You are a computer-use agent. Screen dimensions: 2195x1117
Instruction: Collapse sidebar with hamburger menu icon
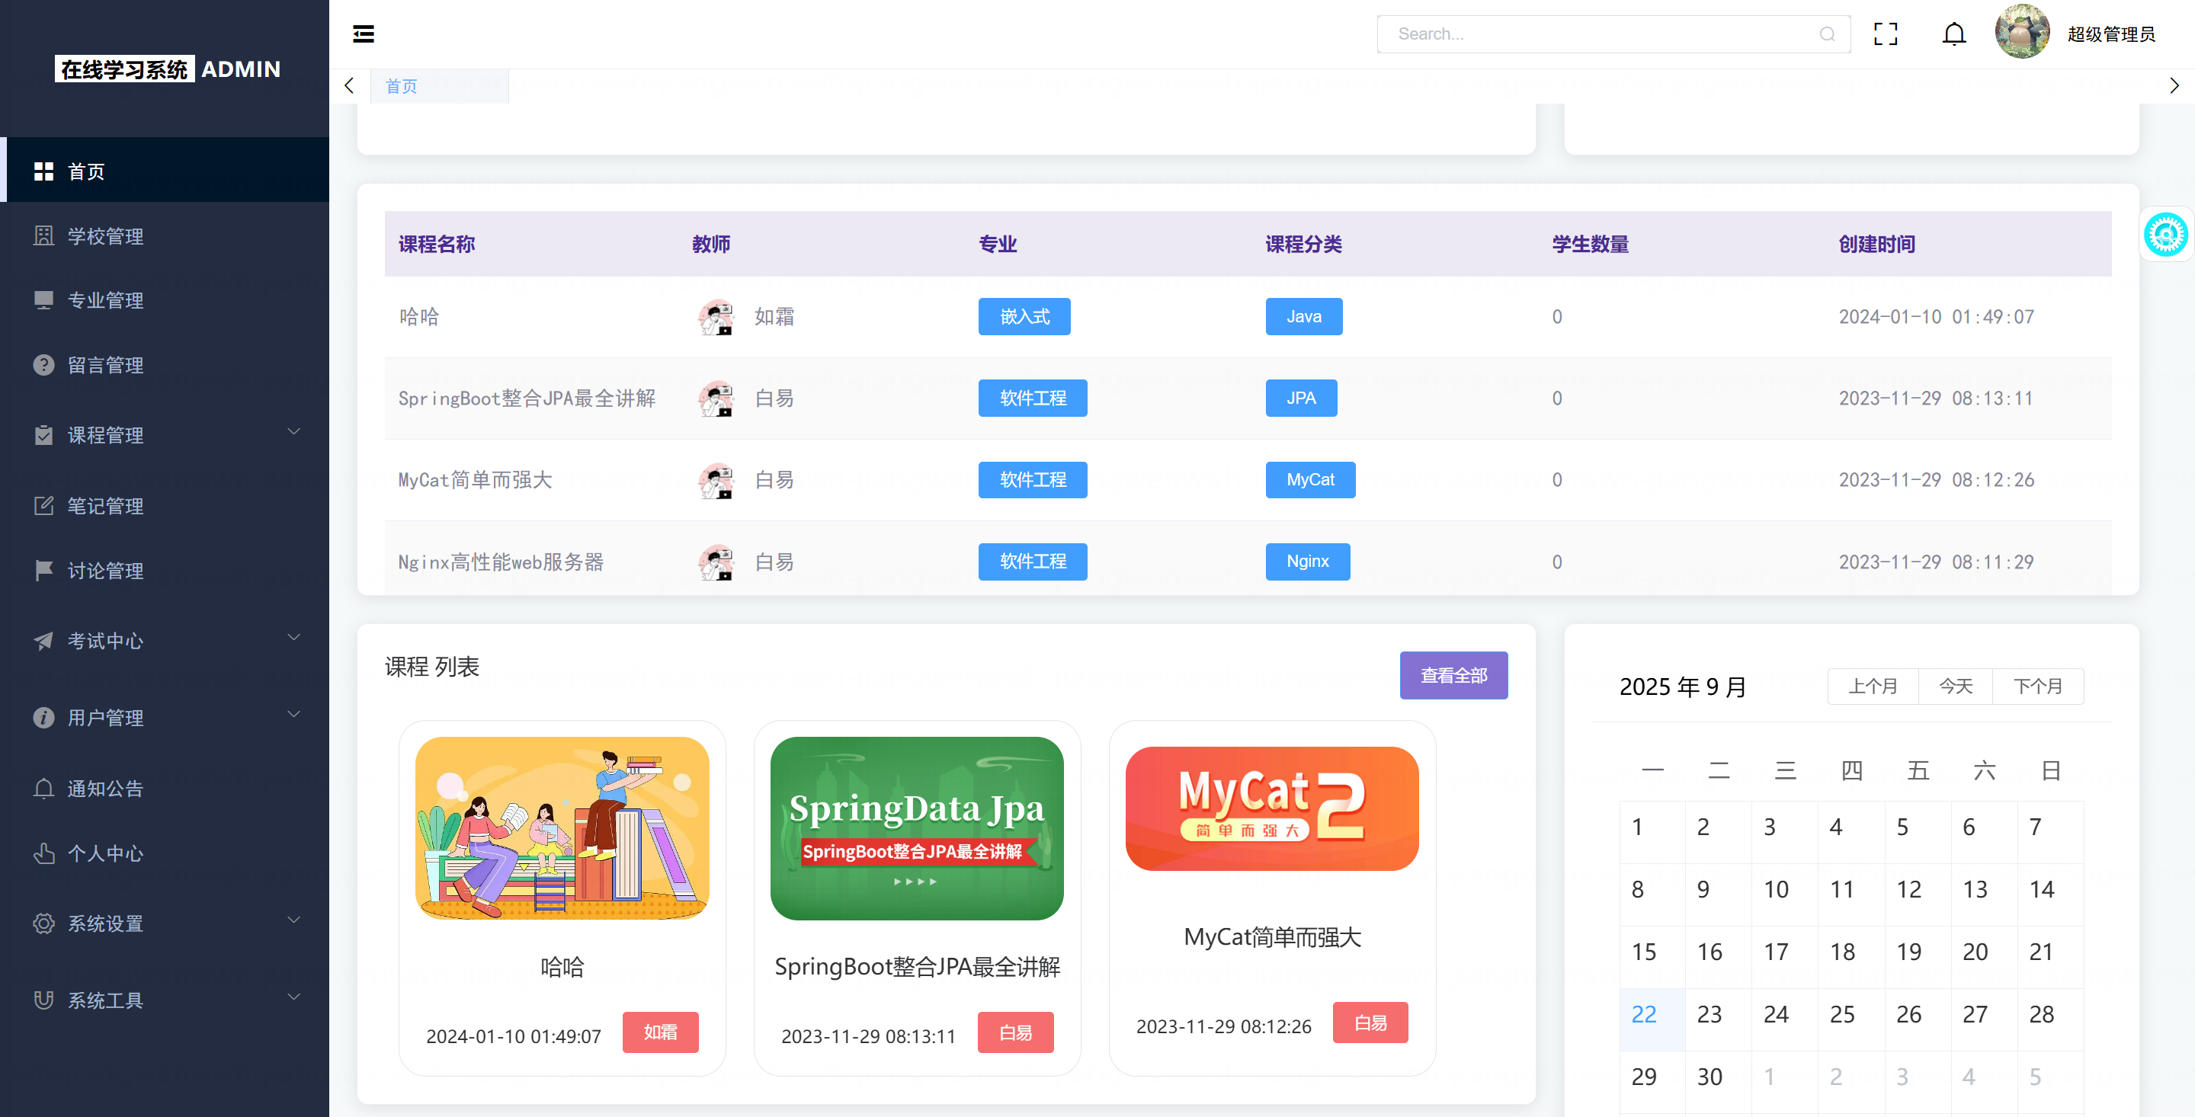coord(363,34)
